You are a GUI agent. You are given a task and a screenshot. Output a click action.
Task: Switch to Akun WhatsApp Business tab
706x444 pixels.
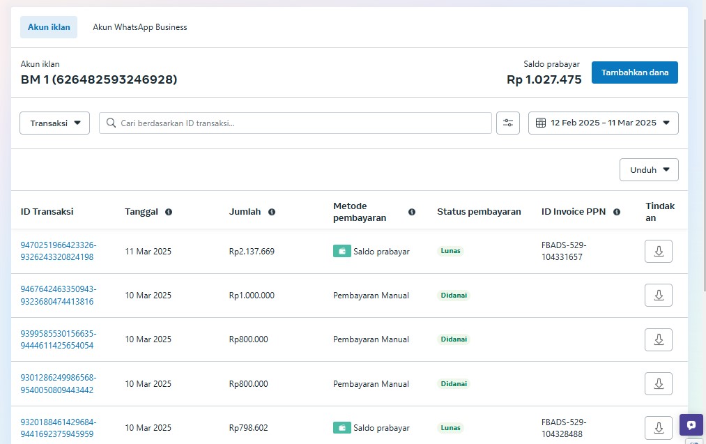pyautogui.click(x=140, y=27)
